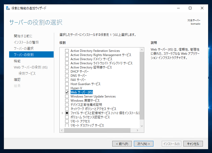Check Active Directory 証明書サービス checkbox
Screen dimensions: 212x153
[x=67, y=67]
